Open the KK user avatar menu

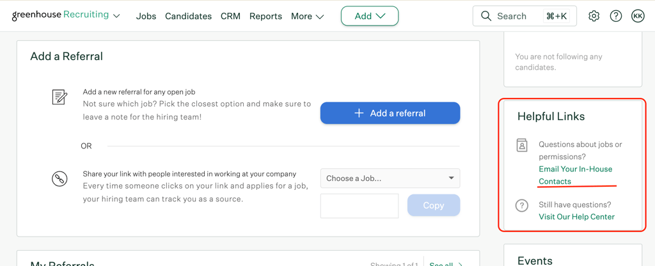point(638,16)
